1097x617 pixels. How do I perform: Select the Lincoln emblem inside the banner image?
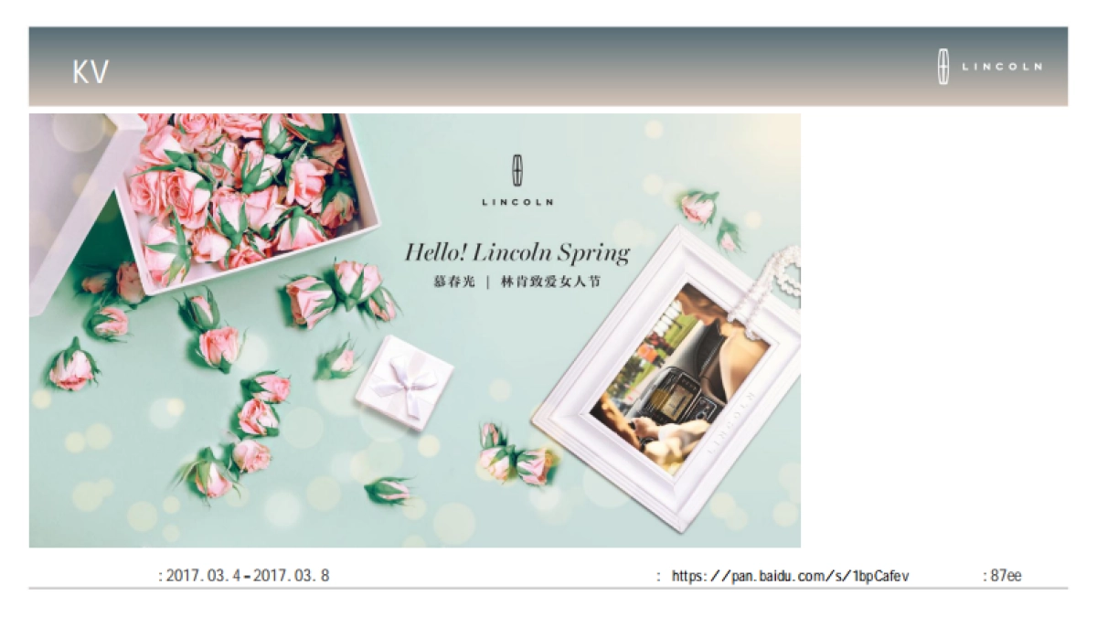click(x=517, y=170)
